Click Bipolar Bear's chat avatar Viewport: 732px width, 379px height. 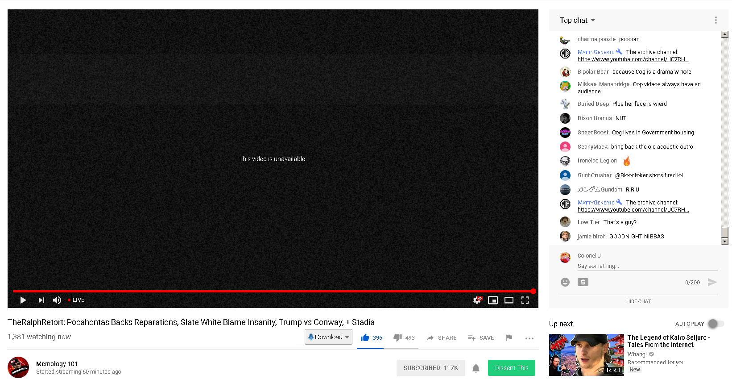click(x=565, y=72)
